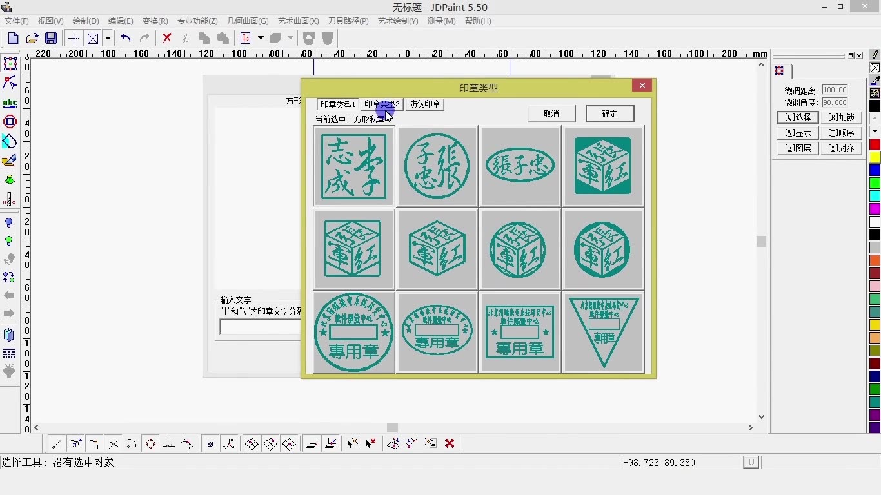Open the dropdown beside the shape tool in toolbar
The width and height of the screenshot is (881, 495).
[290, 38]
